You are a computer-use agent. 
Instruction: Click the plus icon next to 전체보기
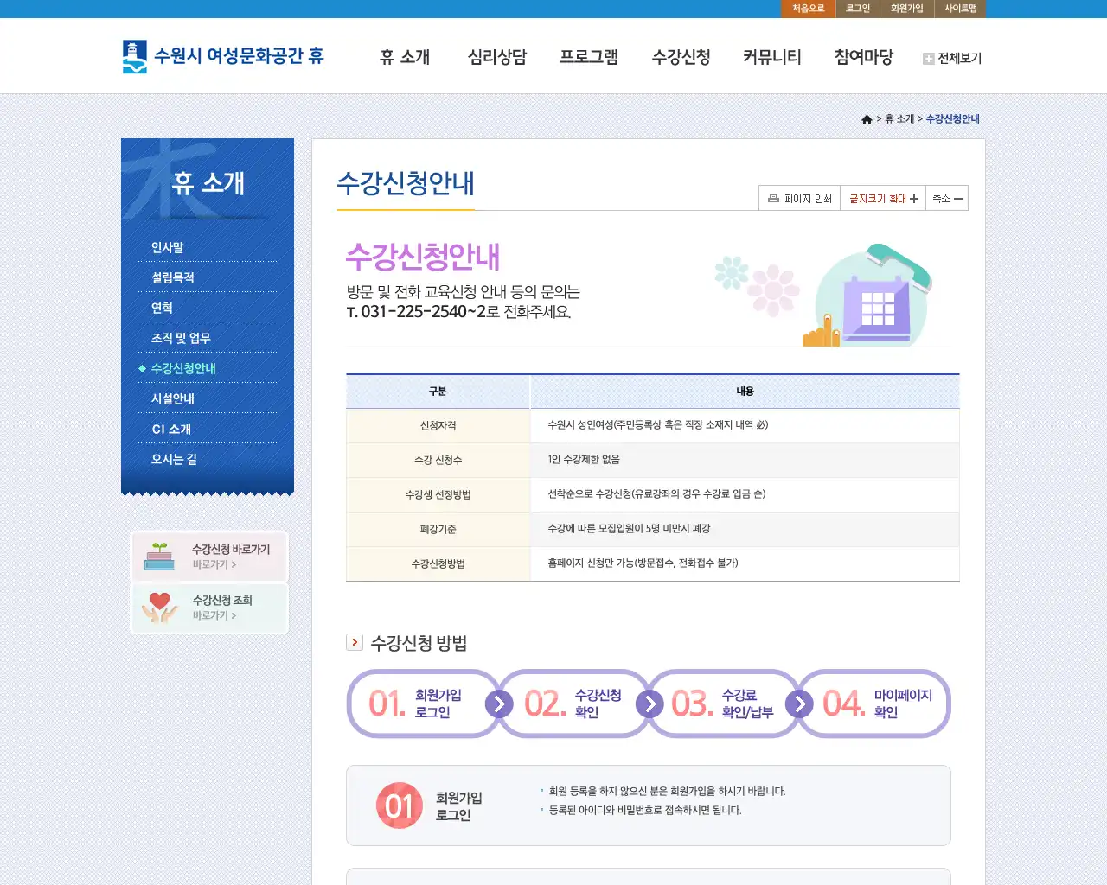coord(927,59)
